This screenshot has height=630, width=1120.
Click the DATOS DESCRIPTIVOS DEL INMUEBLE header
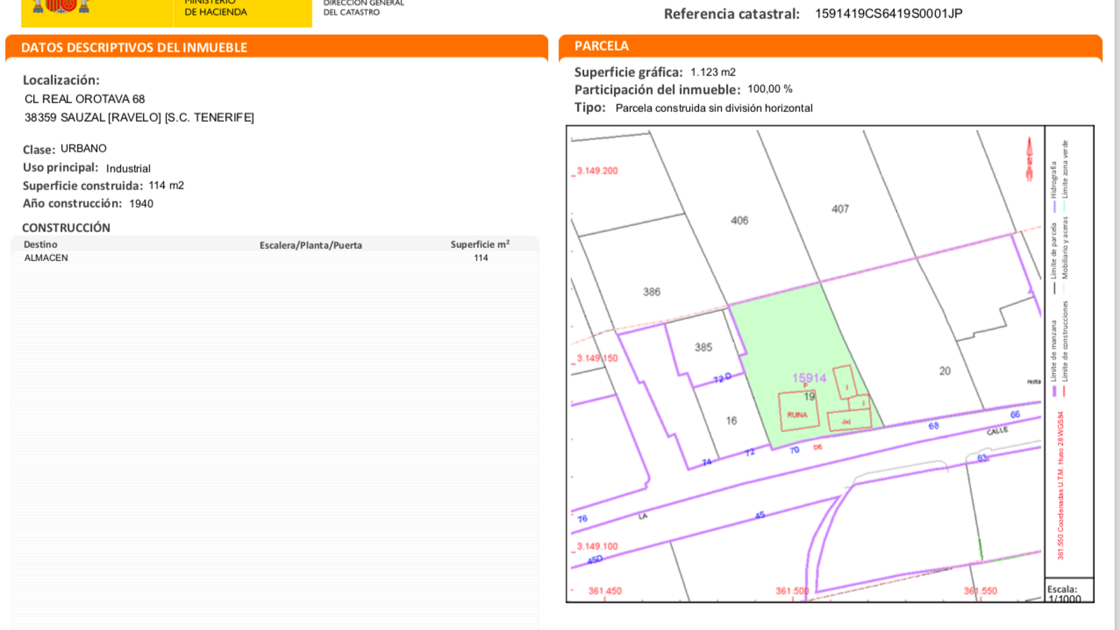click(134, 48)
